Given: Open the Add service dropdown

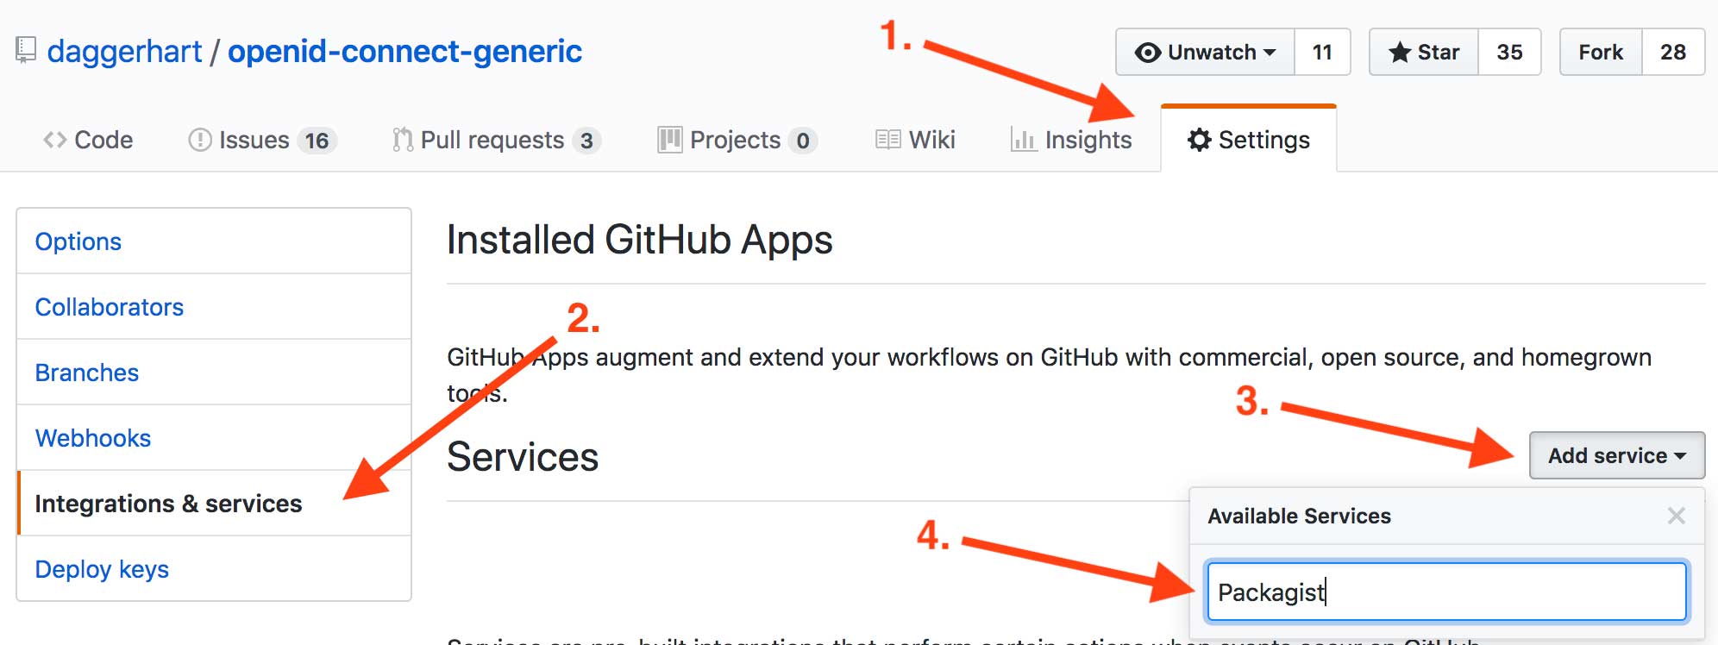Looking at the screenshot, I should point(1616,455).
